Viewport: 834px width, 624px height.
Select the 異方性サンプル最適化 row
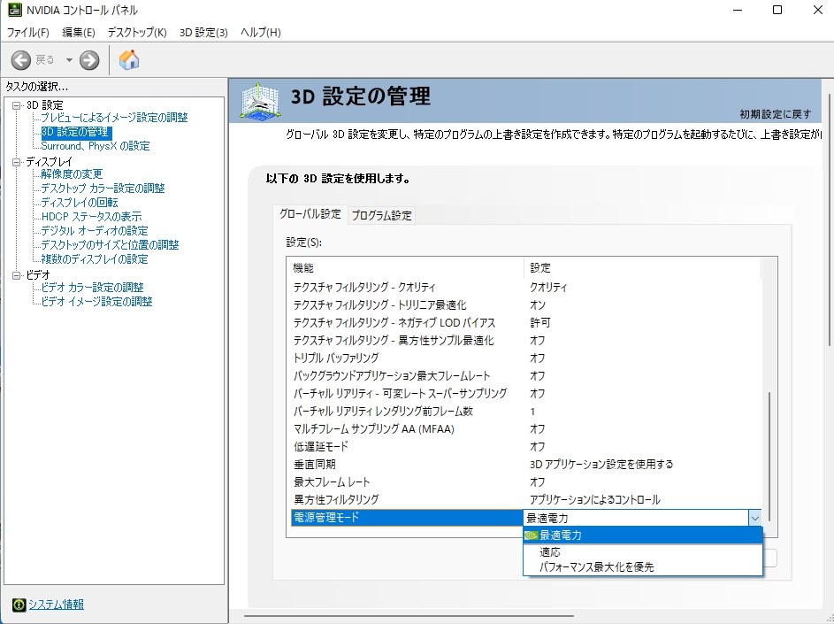click(x=526, y=340)
